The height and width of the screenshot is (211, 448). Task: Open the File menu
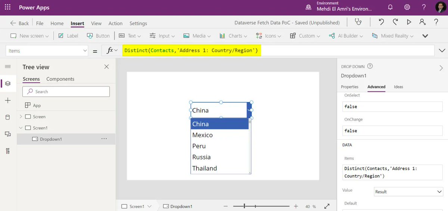(x=40, y=23)
